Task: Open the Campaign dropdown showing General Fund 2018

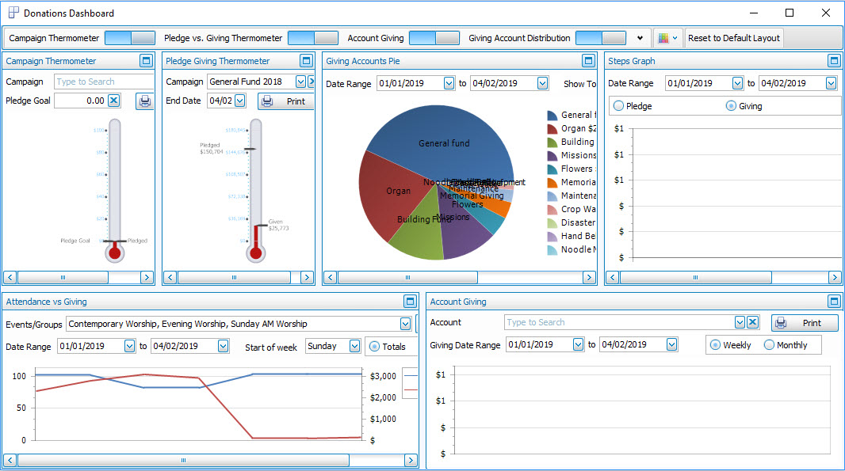Action: (x=301, y=81)
